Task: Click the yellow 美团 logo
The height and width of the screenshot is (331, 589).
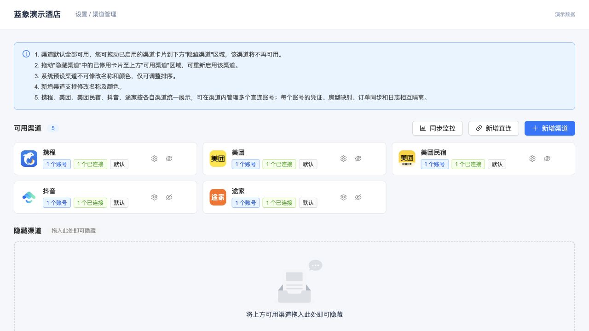Action: click(x=218, y=159)
